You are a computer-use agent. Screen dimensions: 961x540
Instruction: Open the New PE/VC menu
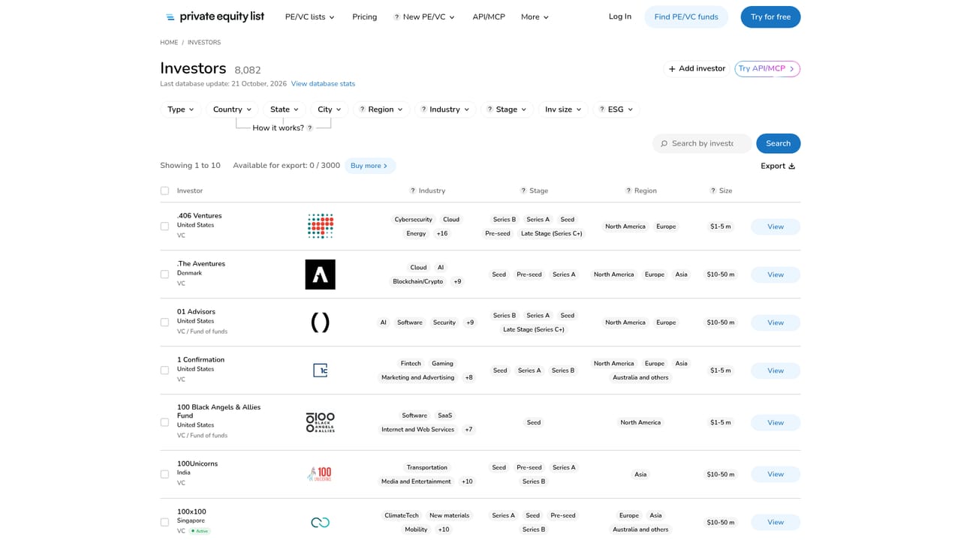pyautogui.click(x=424, y=16)
